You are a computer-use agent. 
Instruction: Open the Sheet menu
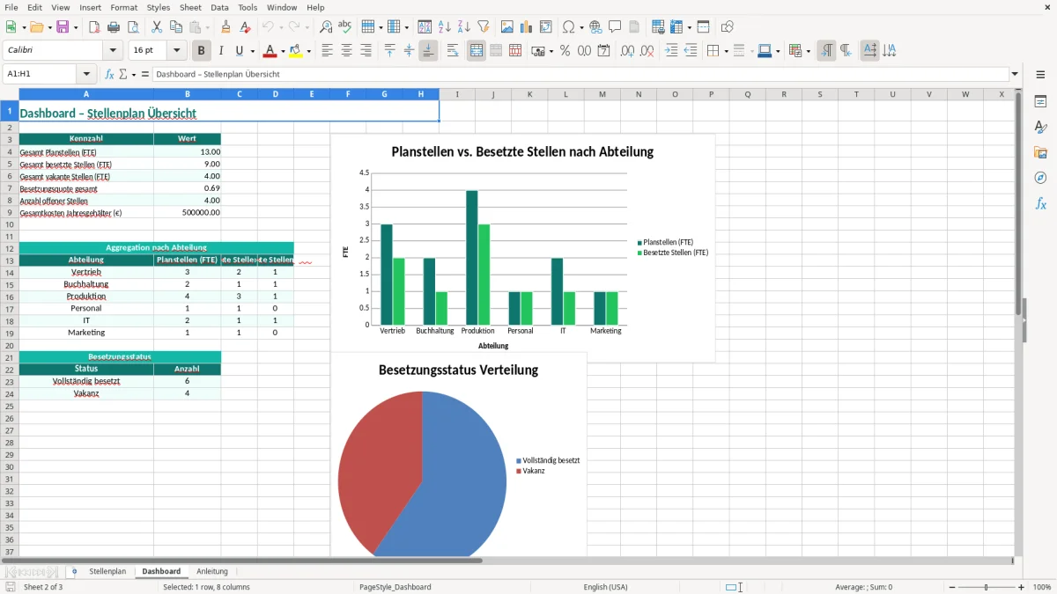click(191, 7)
